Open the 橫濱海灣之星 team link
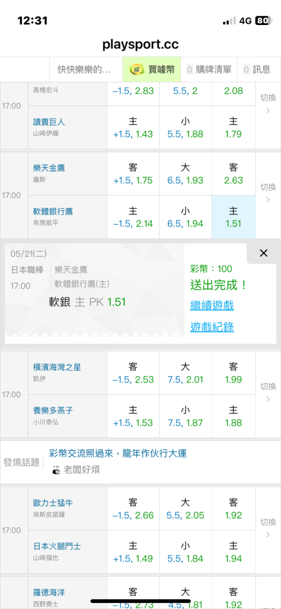 pyautogui.click(x=57, y=367)
